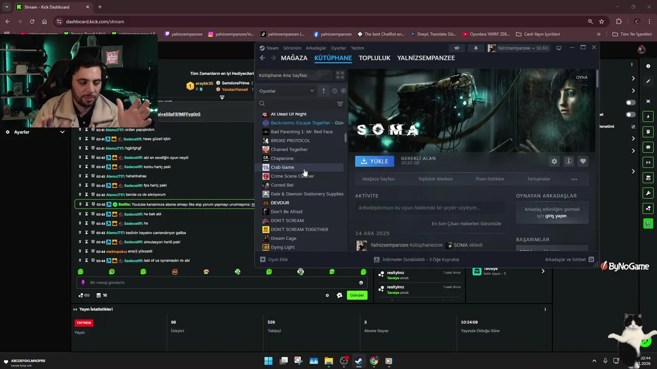Switch Steam to Big Picture mode icon

pos(558,48)
